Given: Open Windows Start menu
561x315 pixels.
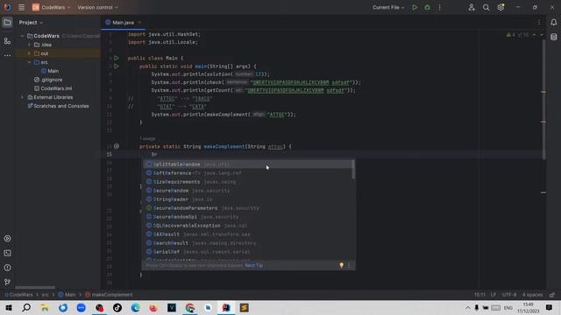Looking at the screenshot, I should pos(9,307).
